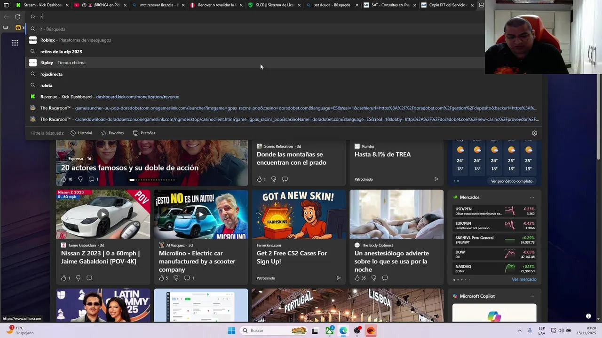Comment on the Nissan Z 2023 video
The image size is (602, 338).
[x=89, y=278]
